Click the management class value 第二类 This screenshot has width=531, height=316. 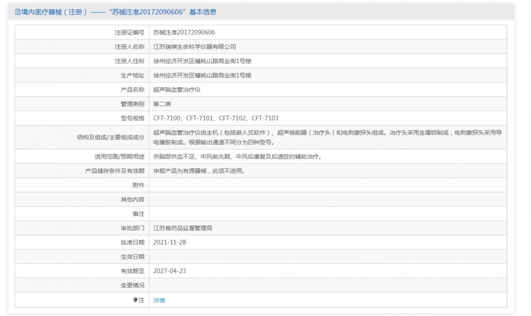[x=162, y=104]
